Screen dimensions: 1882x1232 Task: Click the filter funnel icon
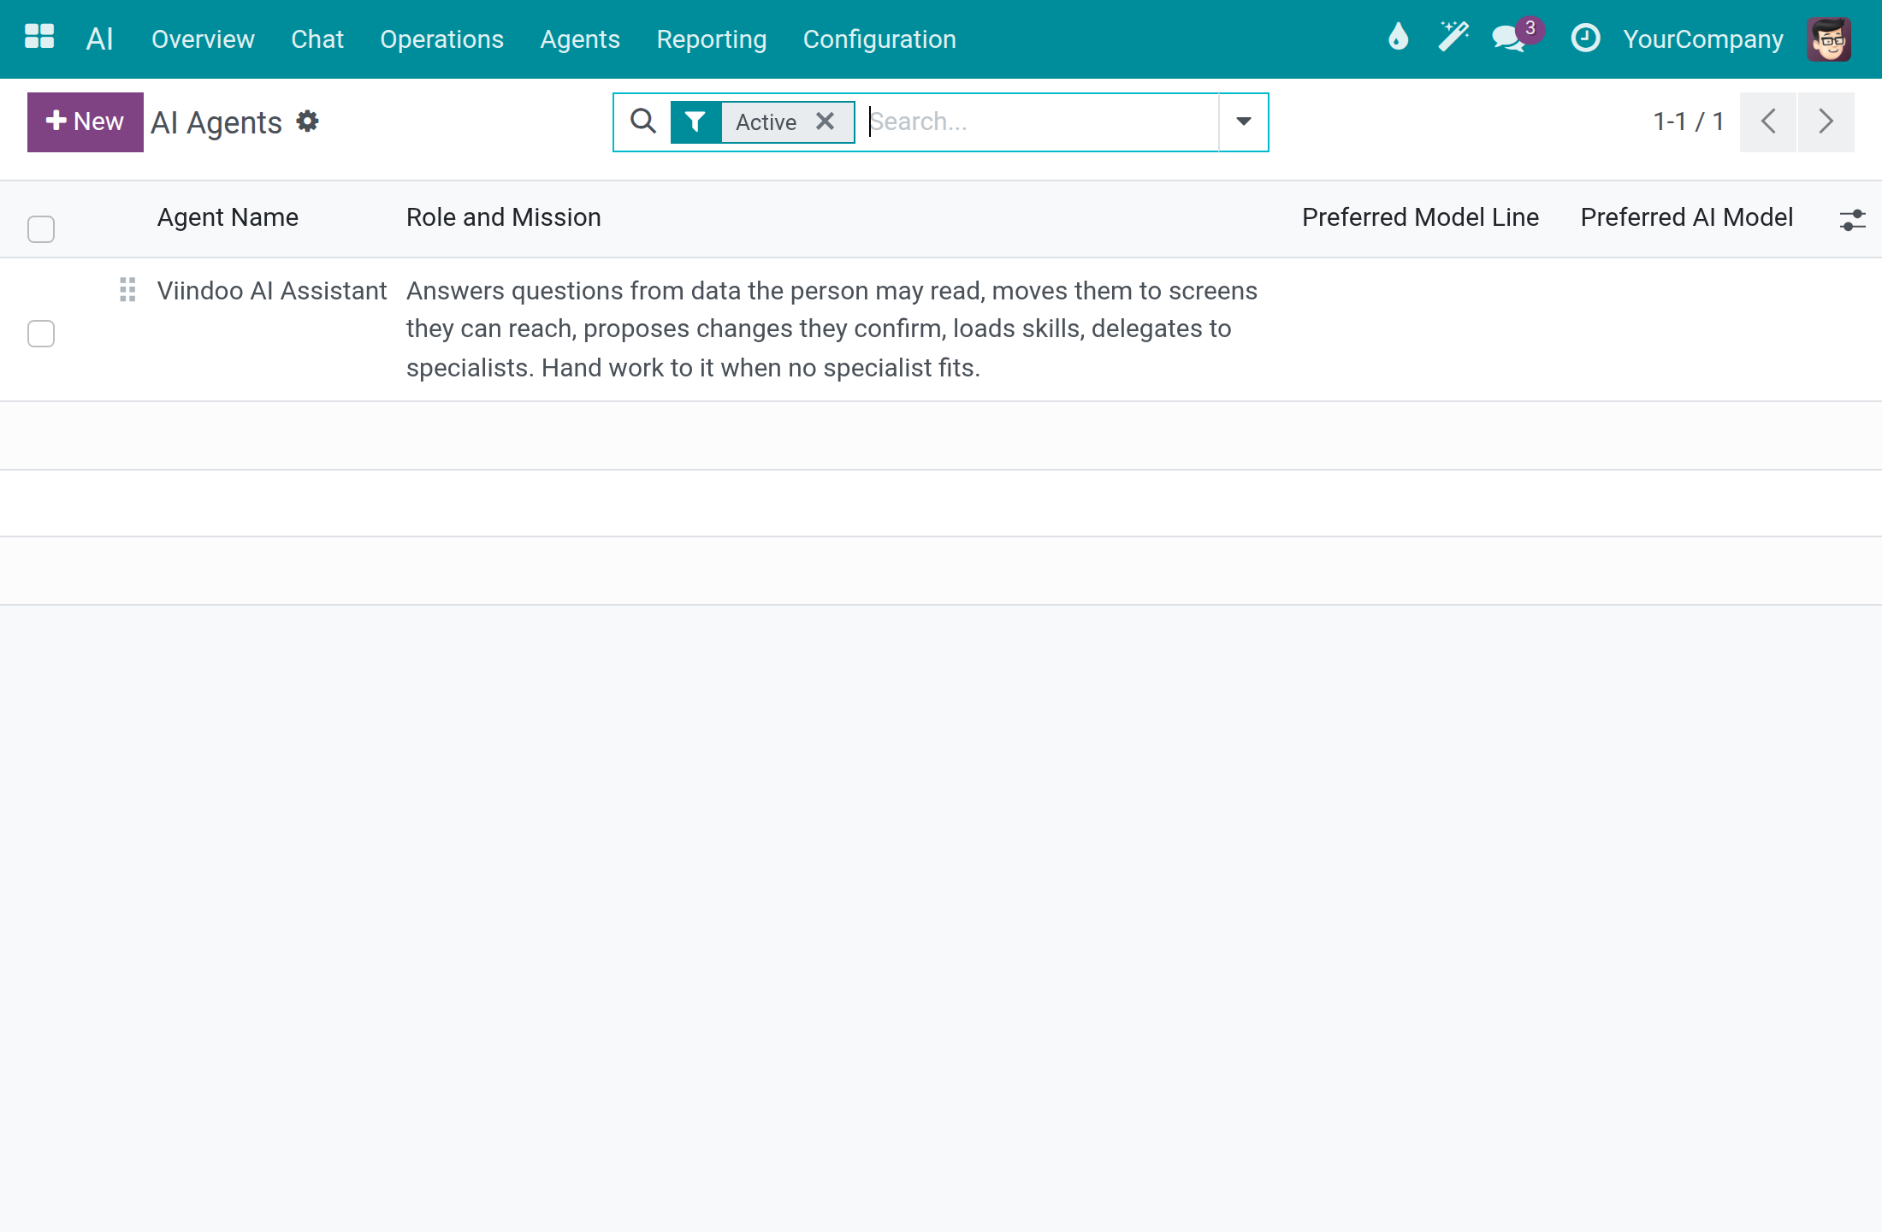coord(695,122)
